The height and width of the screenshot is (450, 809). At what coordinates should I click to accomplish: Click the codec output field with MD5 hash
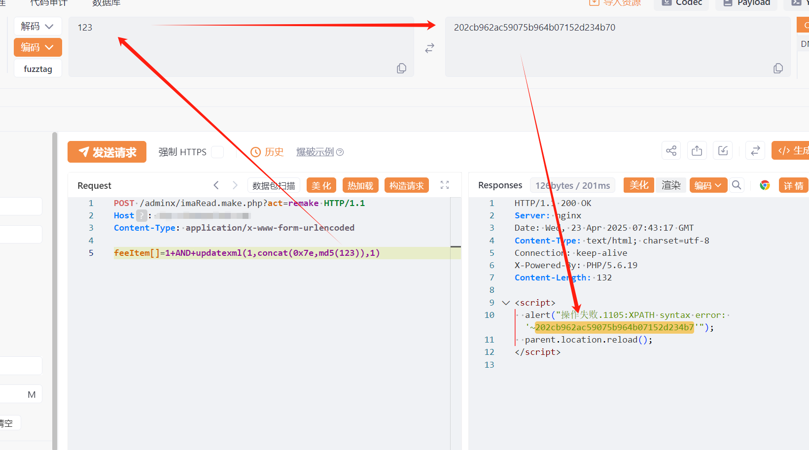tap(618, 47)
